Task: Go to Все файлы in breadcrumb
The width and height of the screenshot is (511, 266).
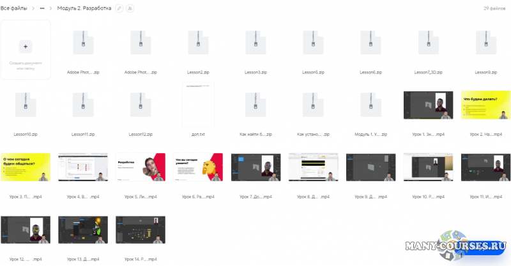Action: point(15,9)
